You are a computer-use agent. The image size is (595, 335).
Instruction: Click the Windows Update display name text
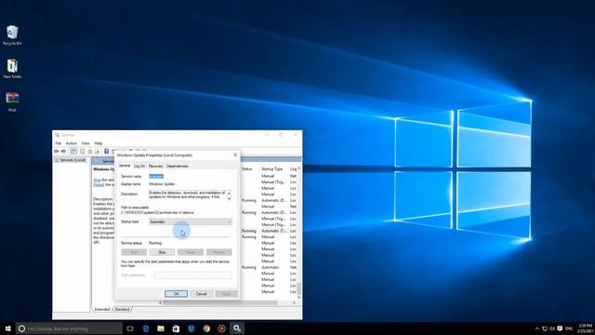point(162,184)
